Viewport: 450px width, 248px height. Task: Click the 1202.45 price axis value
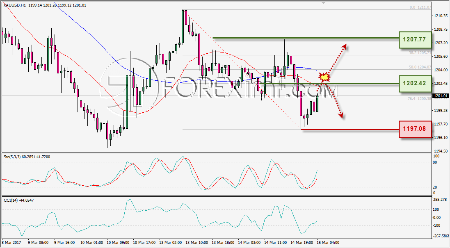tap(441, 84)
